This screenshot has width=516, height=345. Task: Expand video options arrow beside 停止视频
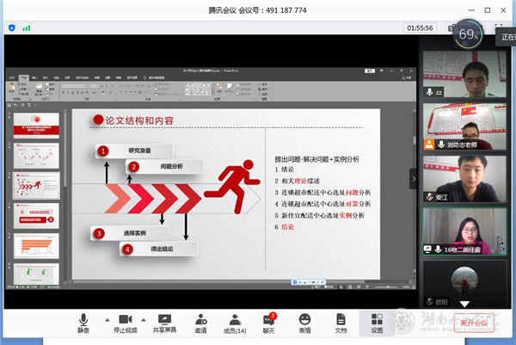click(143, 317)
